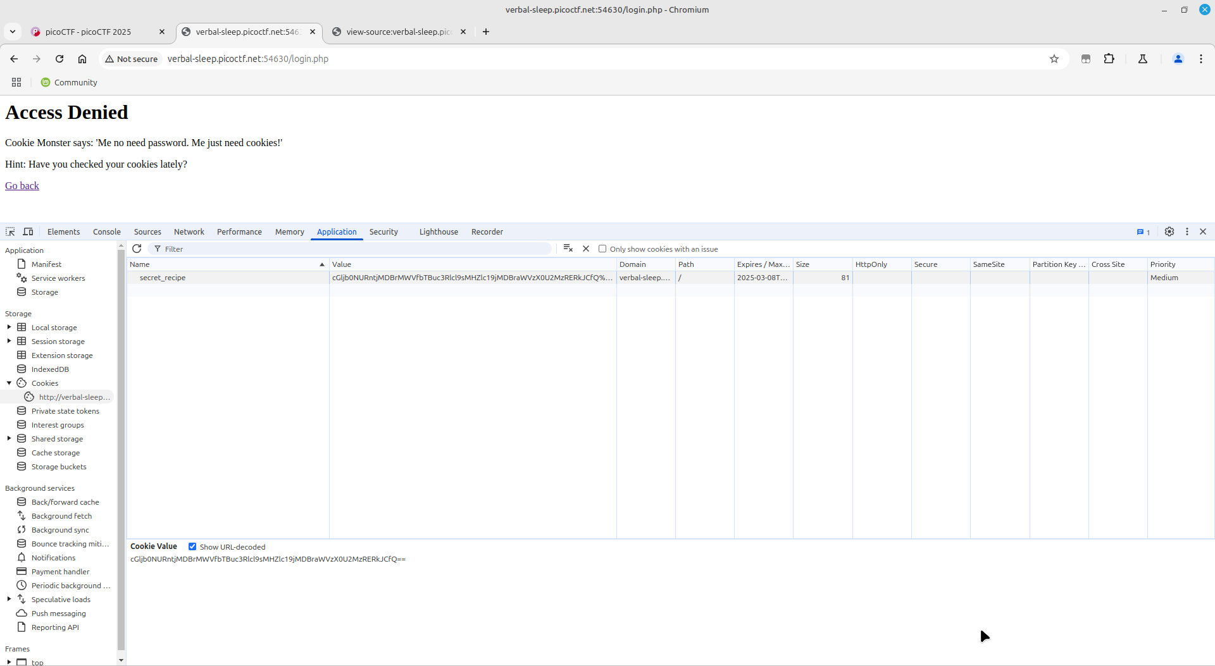
Task: Click the inspect element picker icon
Action: tap(10, 231)
